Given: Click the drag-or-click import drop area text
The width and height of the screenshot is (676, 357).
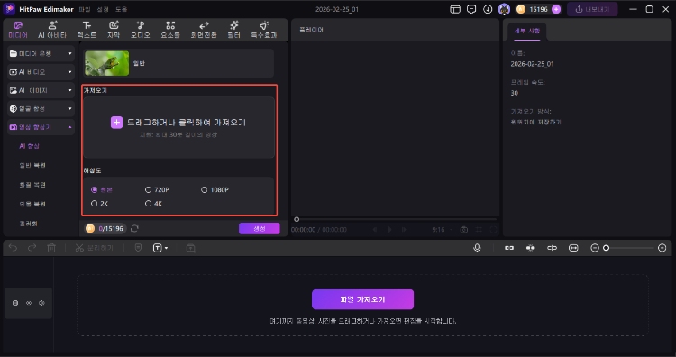Looking at the screenshot, I should pyautogui.click(x=187, y=123).
